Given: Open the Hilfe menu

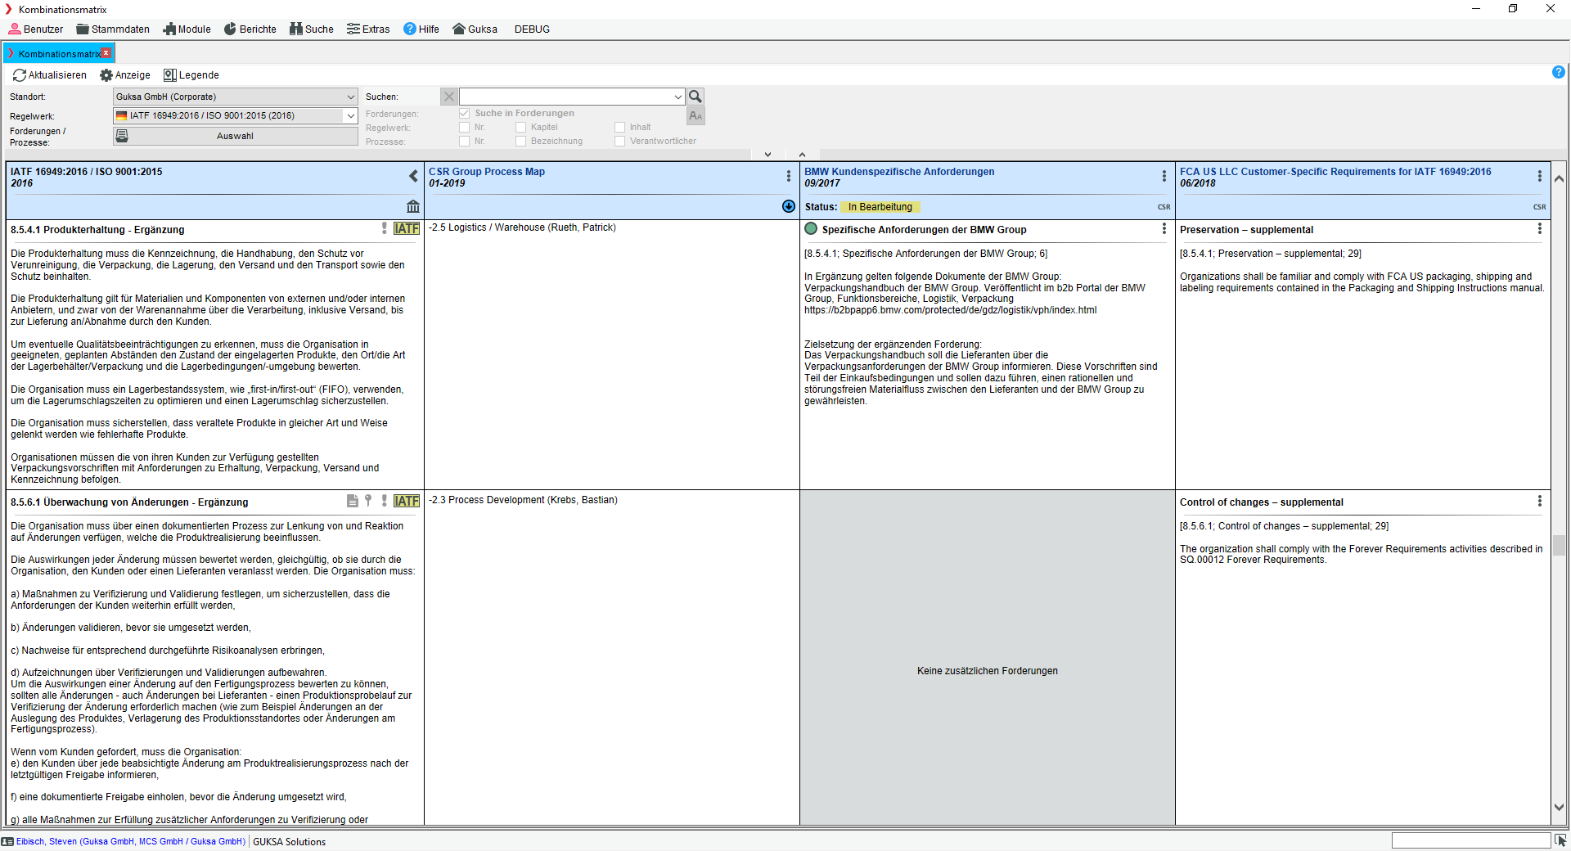Looking at the screenshot, I should click(x=421, y=29).
